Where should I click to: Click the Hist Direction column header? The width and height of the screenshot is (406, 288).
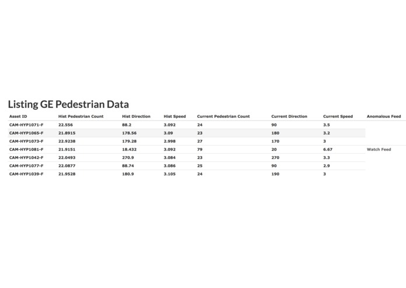(136, 116)
